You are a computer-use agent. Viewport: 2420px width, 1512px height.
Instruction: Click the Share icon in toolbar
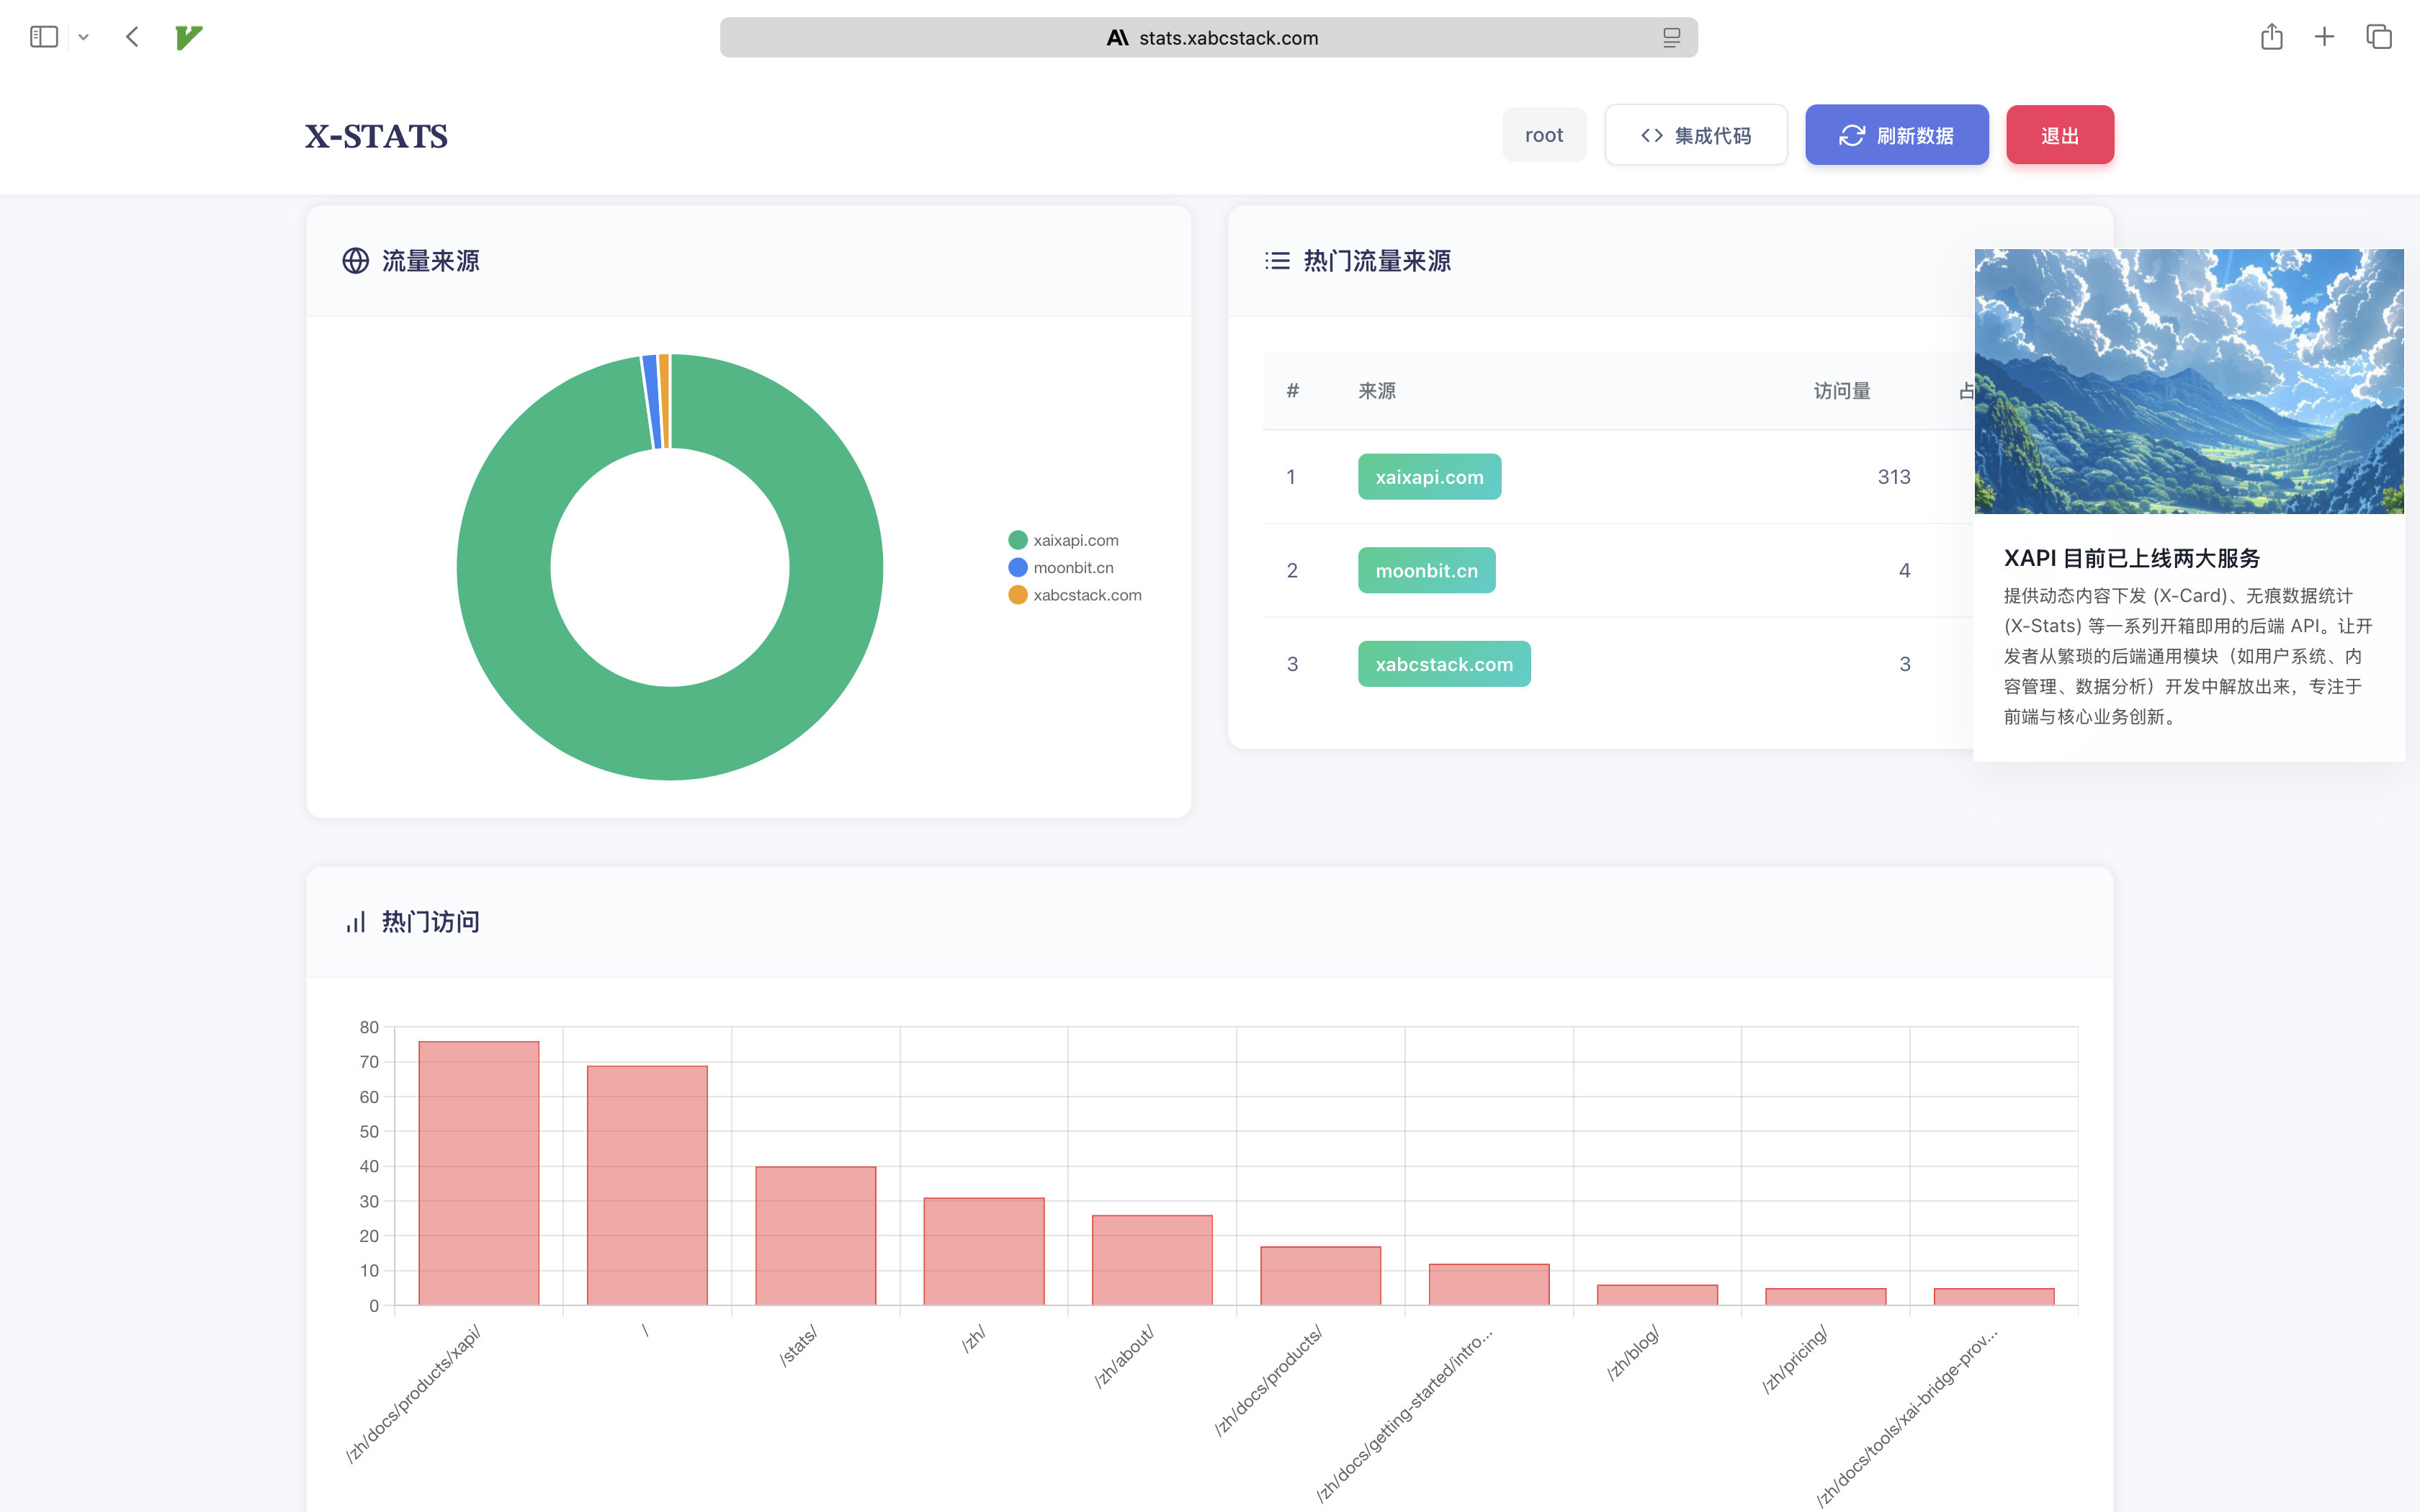tap(2271, 37)
